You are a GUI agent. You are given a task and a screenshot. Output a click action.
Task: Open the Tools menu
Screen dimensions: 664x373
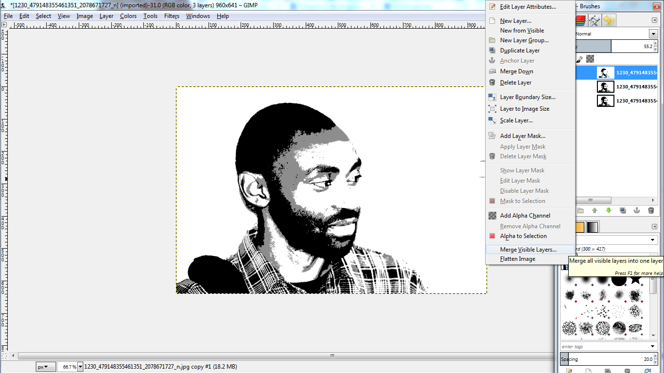pos(150,16)
